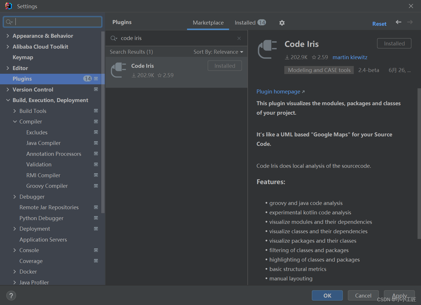Click Installed button in Code Iris result
421x305 pixels.
tap(225, 66)
